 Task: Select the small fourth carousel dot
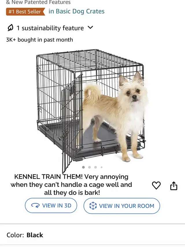point(102,167)
